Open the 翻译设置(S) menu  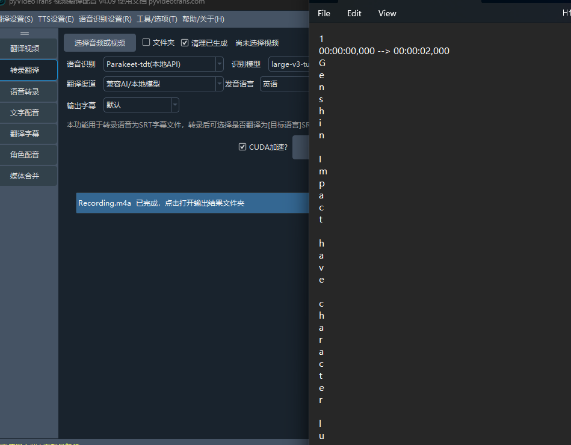click(16, 19)
